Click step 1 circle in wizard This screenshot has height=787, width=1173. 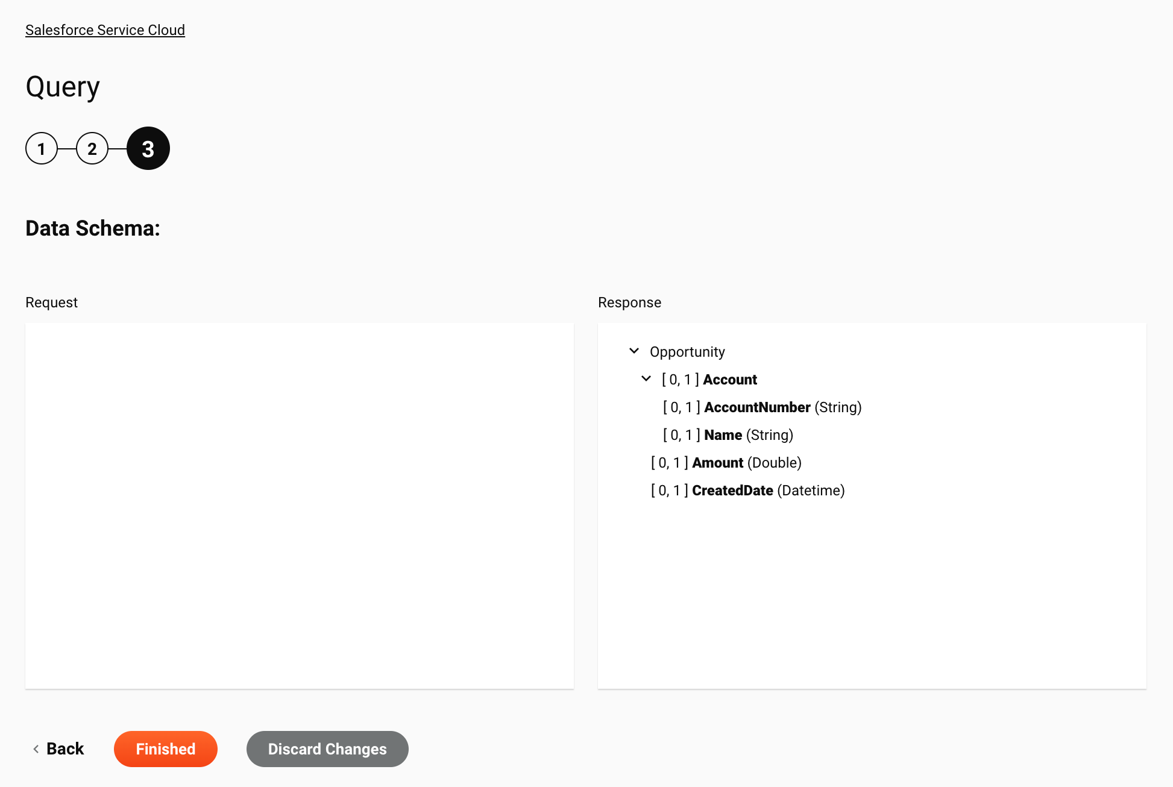click(x=42, y=148)
